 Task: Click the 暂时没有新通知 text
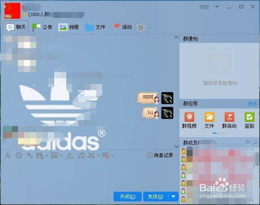point(220,83)
